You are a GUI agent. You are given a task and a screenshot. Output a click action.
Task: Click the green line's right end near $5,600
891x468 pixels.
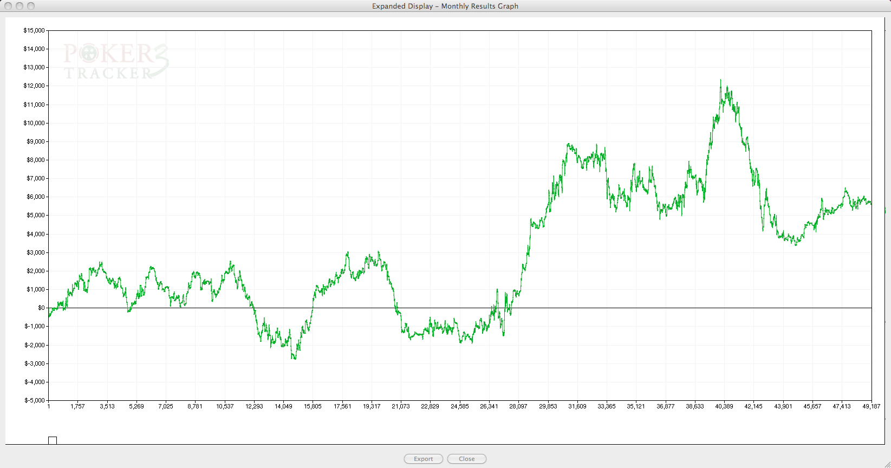pos(870,203)
